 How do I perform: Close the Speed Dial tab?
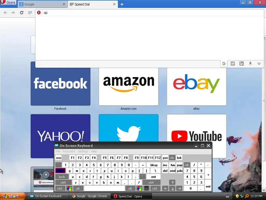pos(114,4)
